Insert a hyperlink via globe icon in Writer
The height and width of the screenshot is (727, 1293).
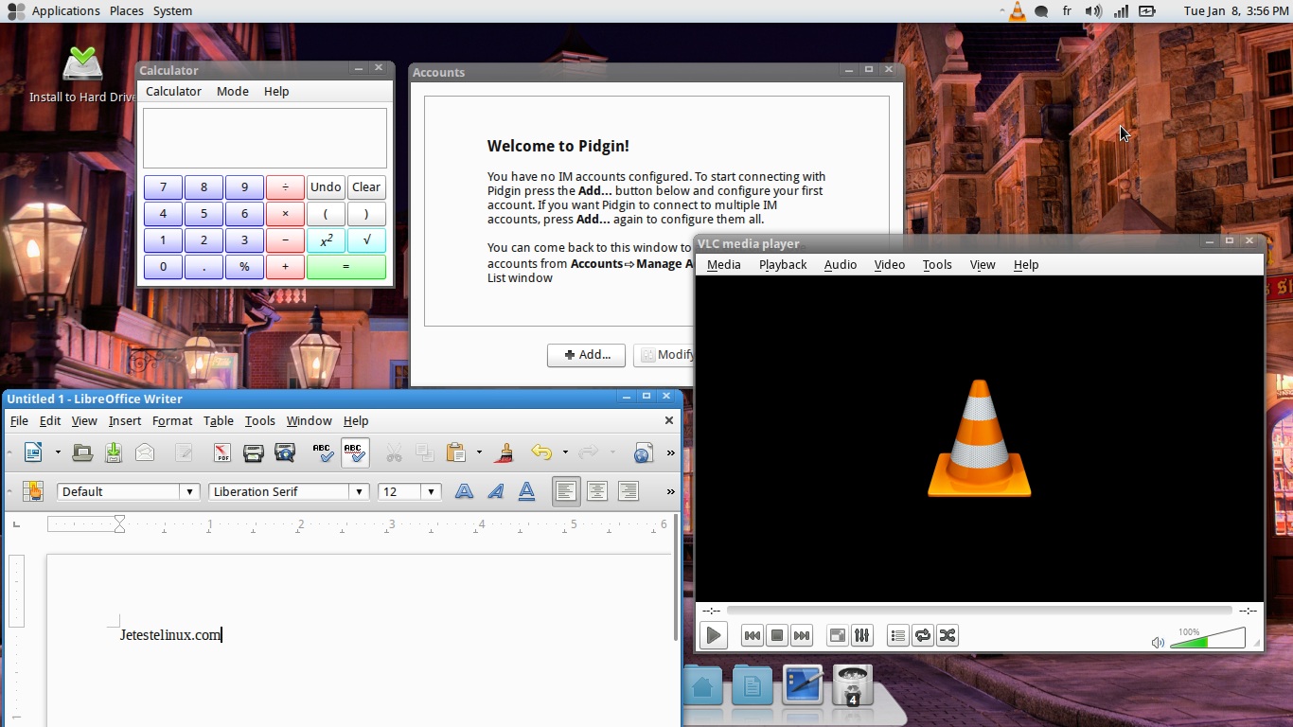tap(643, 452)
